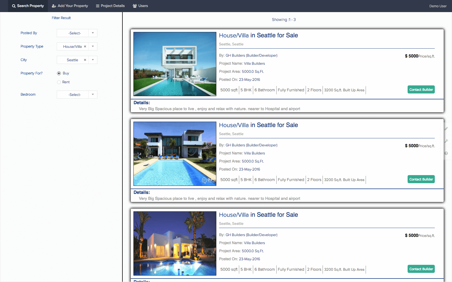Clear the Seattle city filter using x
The width and height of the screenshot is (452, 282).
85,60
